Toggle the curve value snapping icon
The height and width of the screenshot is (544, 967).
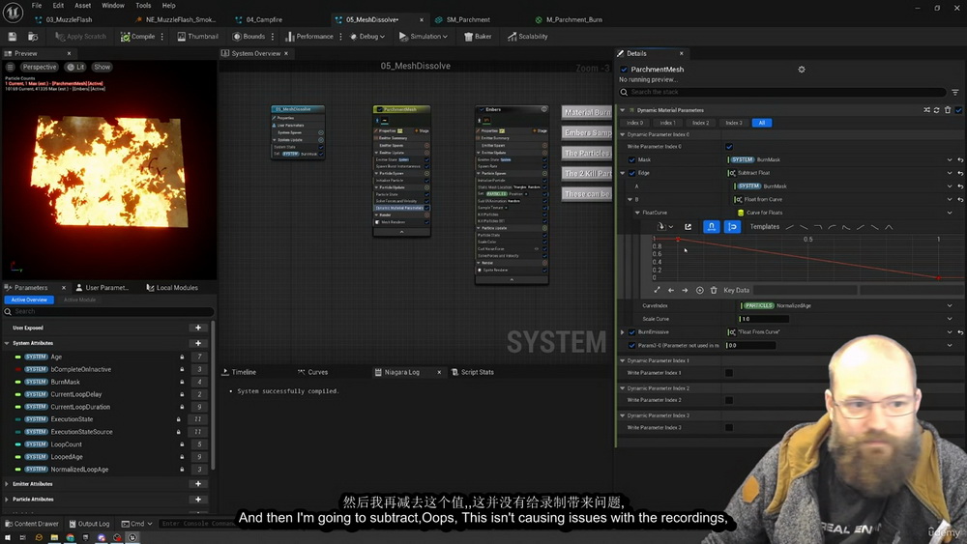click(733, 227)
